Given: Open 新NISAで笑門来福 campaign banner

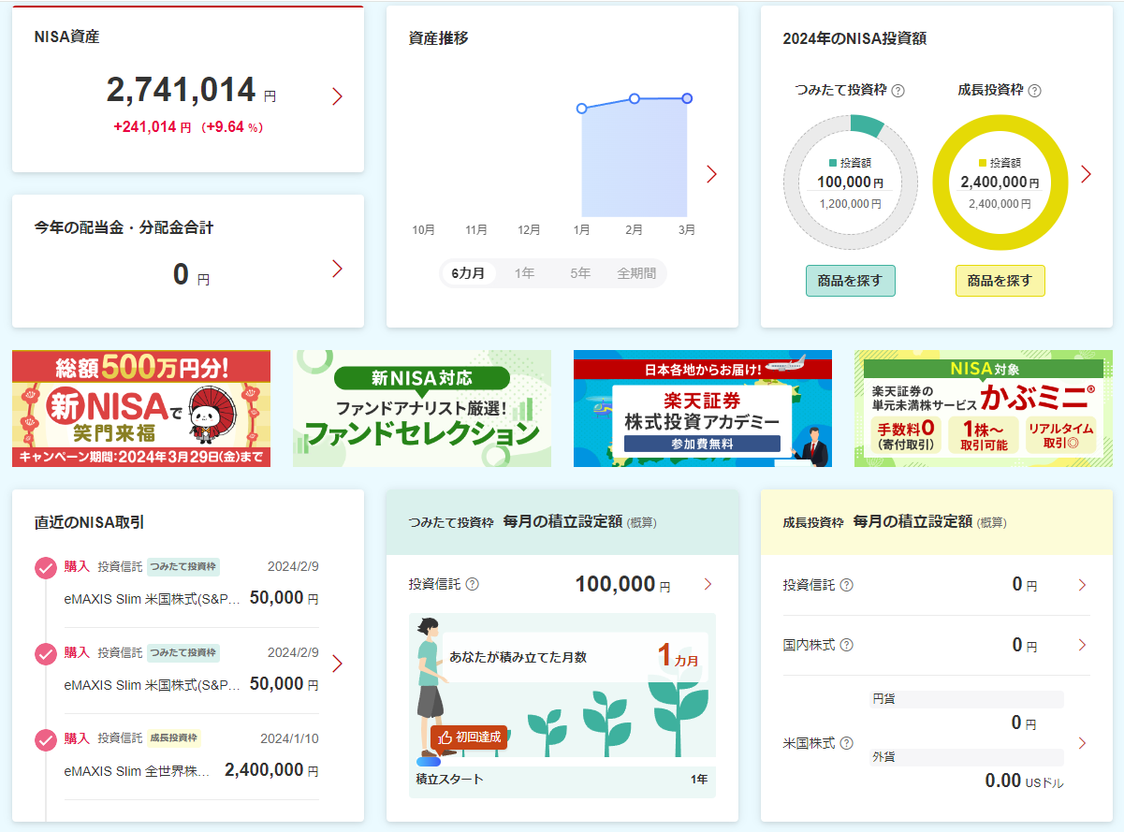Looking at the screenshot, I should click(141, 408).
